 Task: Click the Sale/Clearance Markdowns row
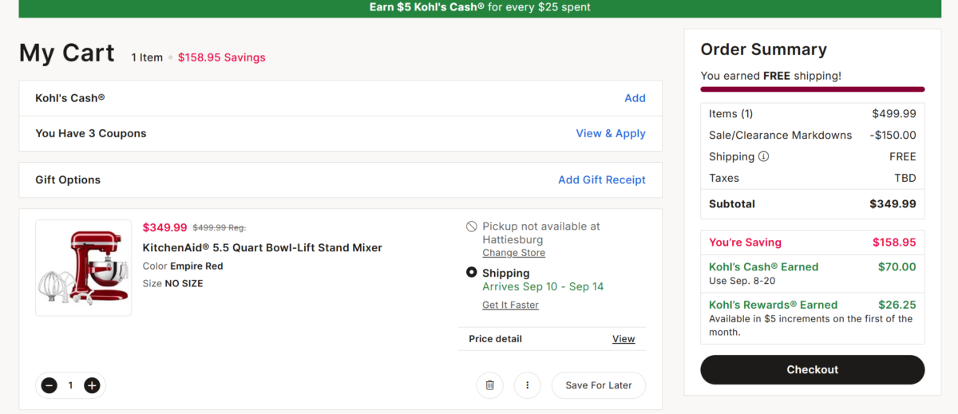pos(813,135)
